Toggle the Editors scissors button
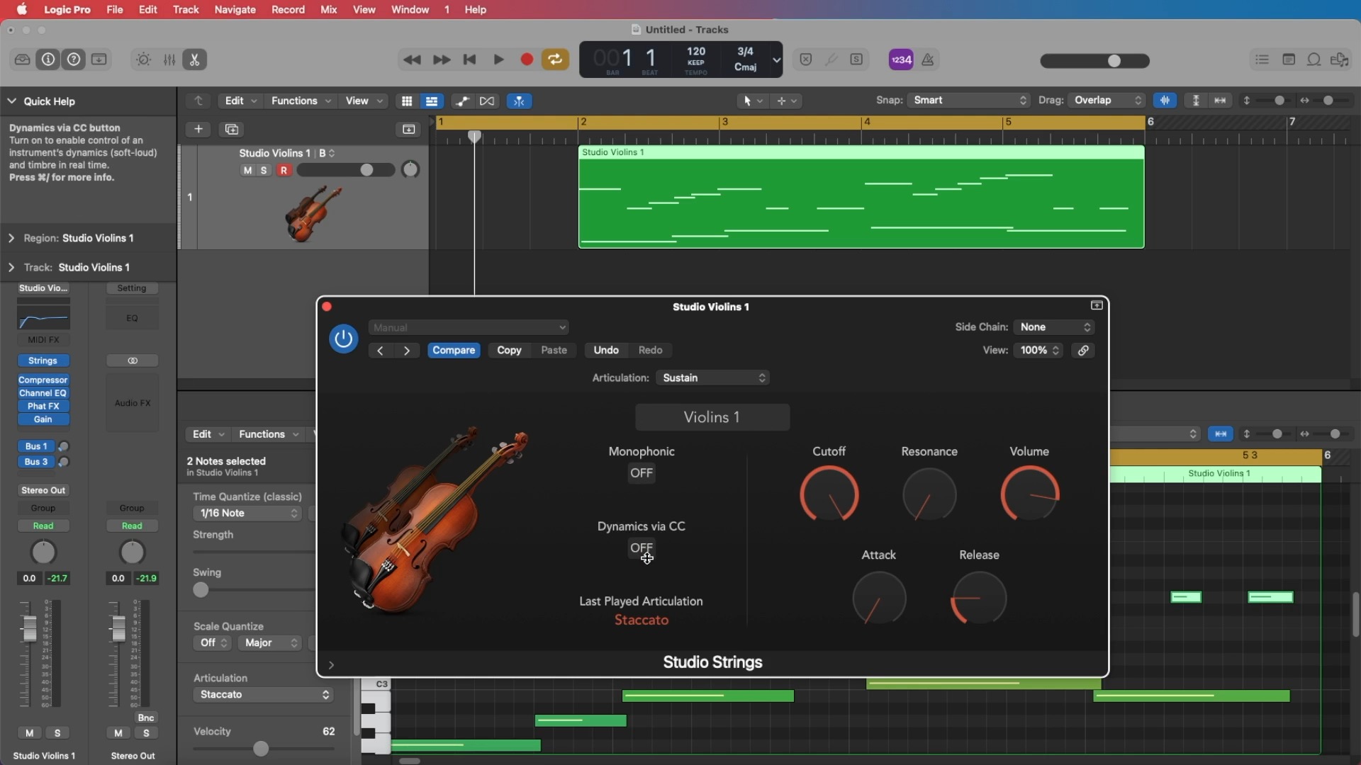Image resolution: width=1361 pixels, height=765 pixels. click(195, 59)
